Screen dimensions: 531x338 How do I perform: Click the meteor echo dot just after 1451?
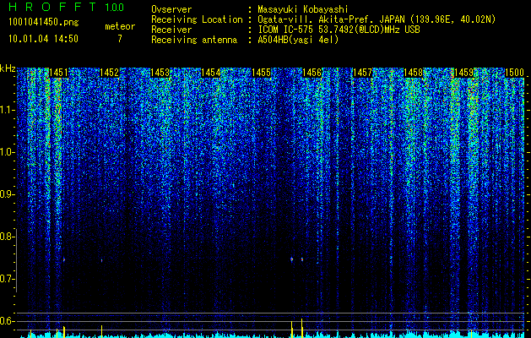click(x=63, y=259)
